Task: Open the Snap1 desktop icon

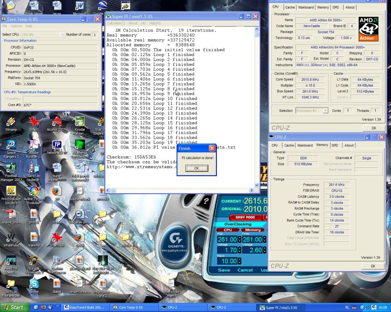Action: (x=34, y=124)
